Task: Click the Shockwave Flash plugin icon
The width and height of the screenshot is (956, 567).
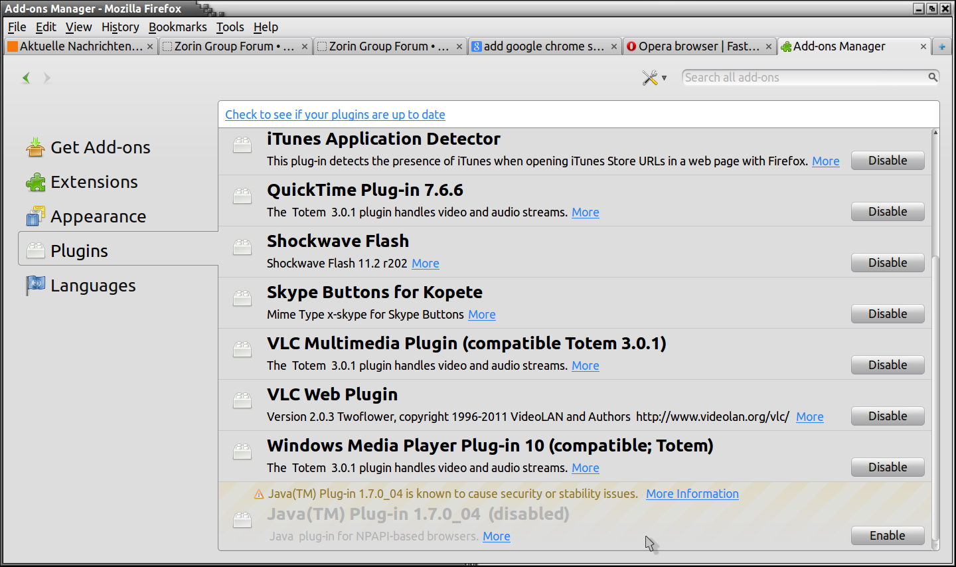Action: (x=242, y=247)
